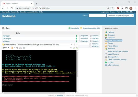Click VMware Unity mode icon
This screenshot has width=138, height=97.
coord(24,48)
